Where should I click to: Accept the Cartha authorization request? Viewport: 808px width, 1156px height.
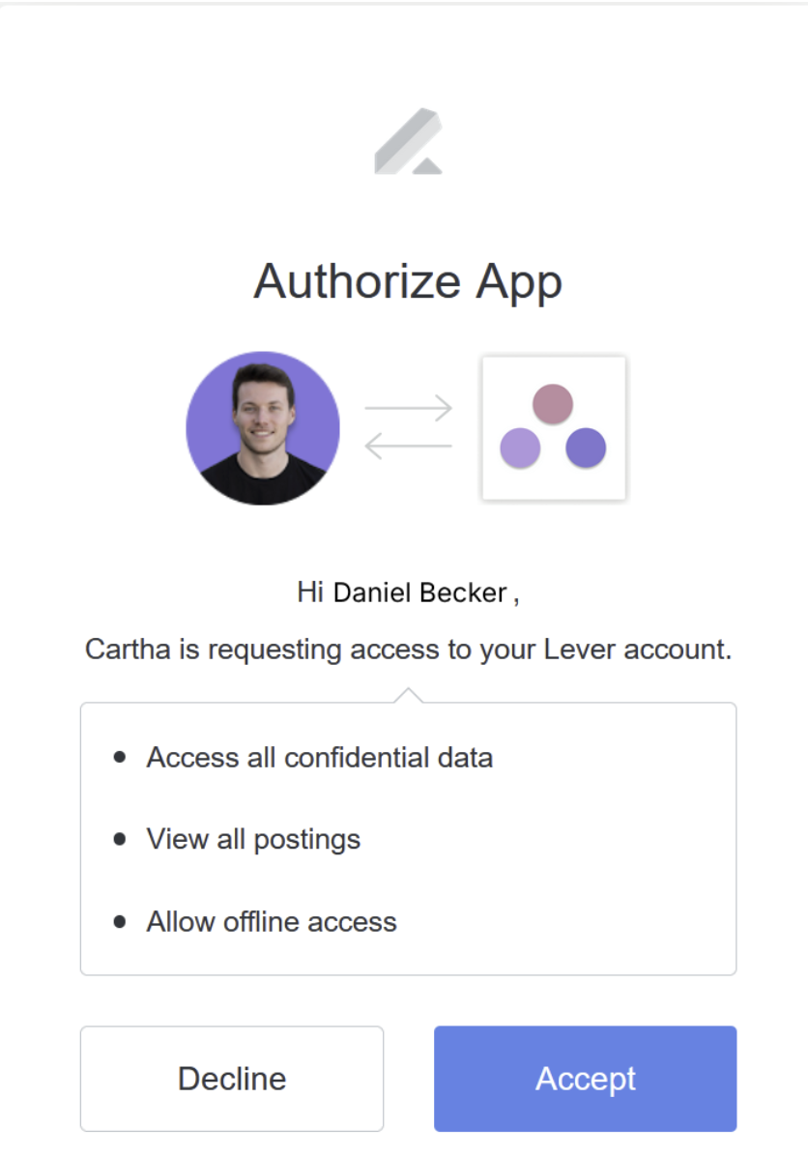[x=586, y=1079]
